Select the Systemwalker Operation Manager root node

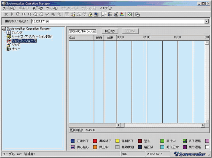pyautogui.click(x=29, y=28)
